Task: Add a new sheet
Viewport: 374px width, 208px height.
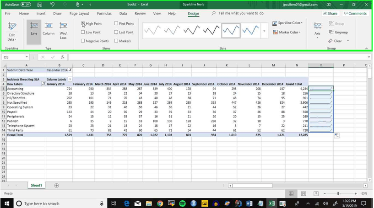Action: 56,185
